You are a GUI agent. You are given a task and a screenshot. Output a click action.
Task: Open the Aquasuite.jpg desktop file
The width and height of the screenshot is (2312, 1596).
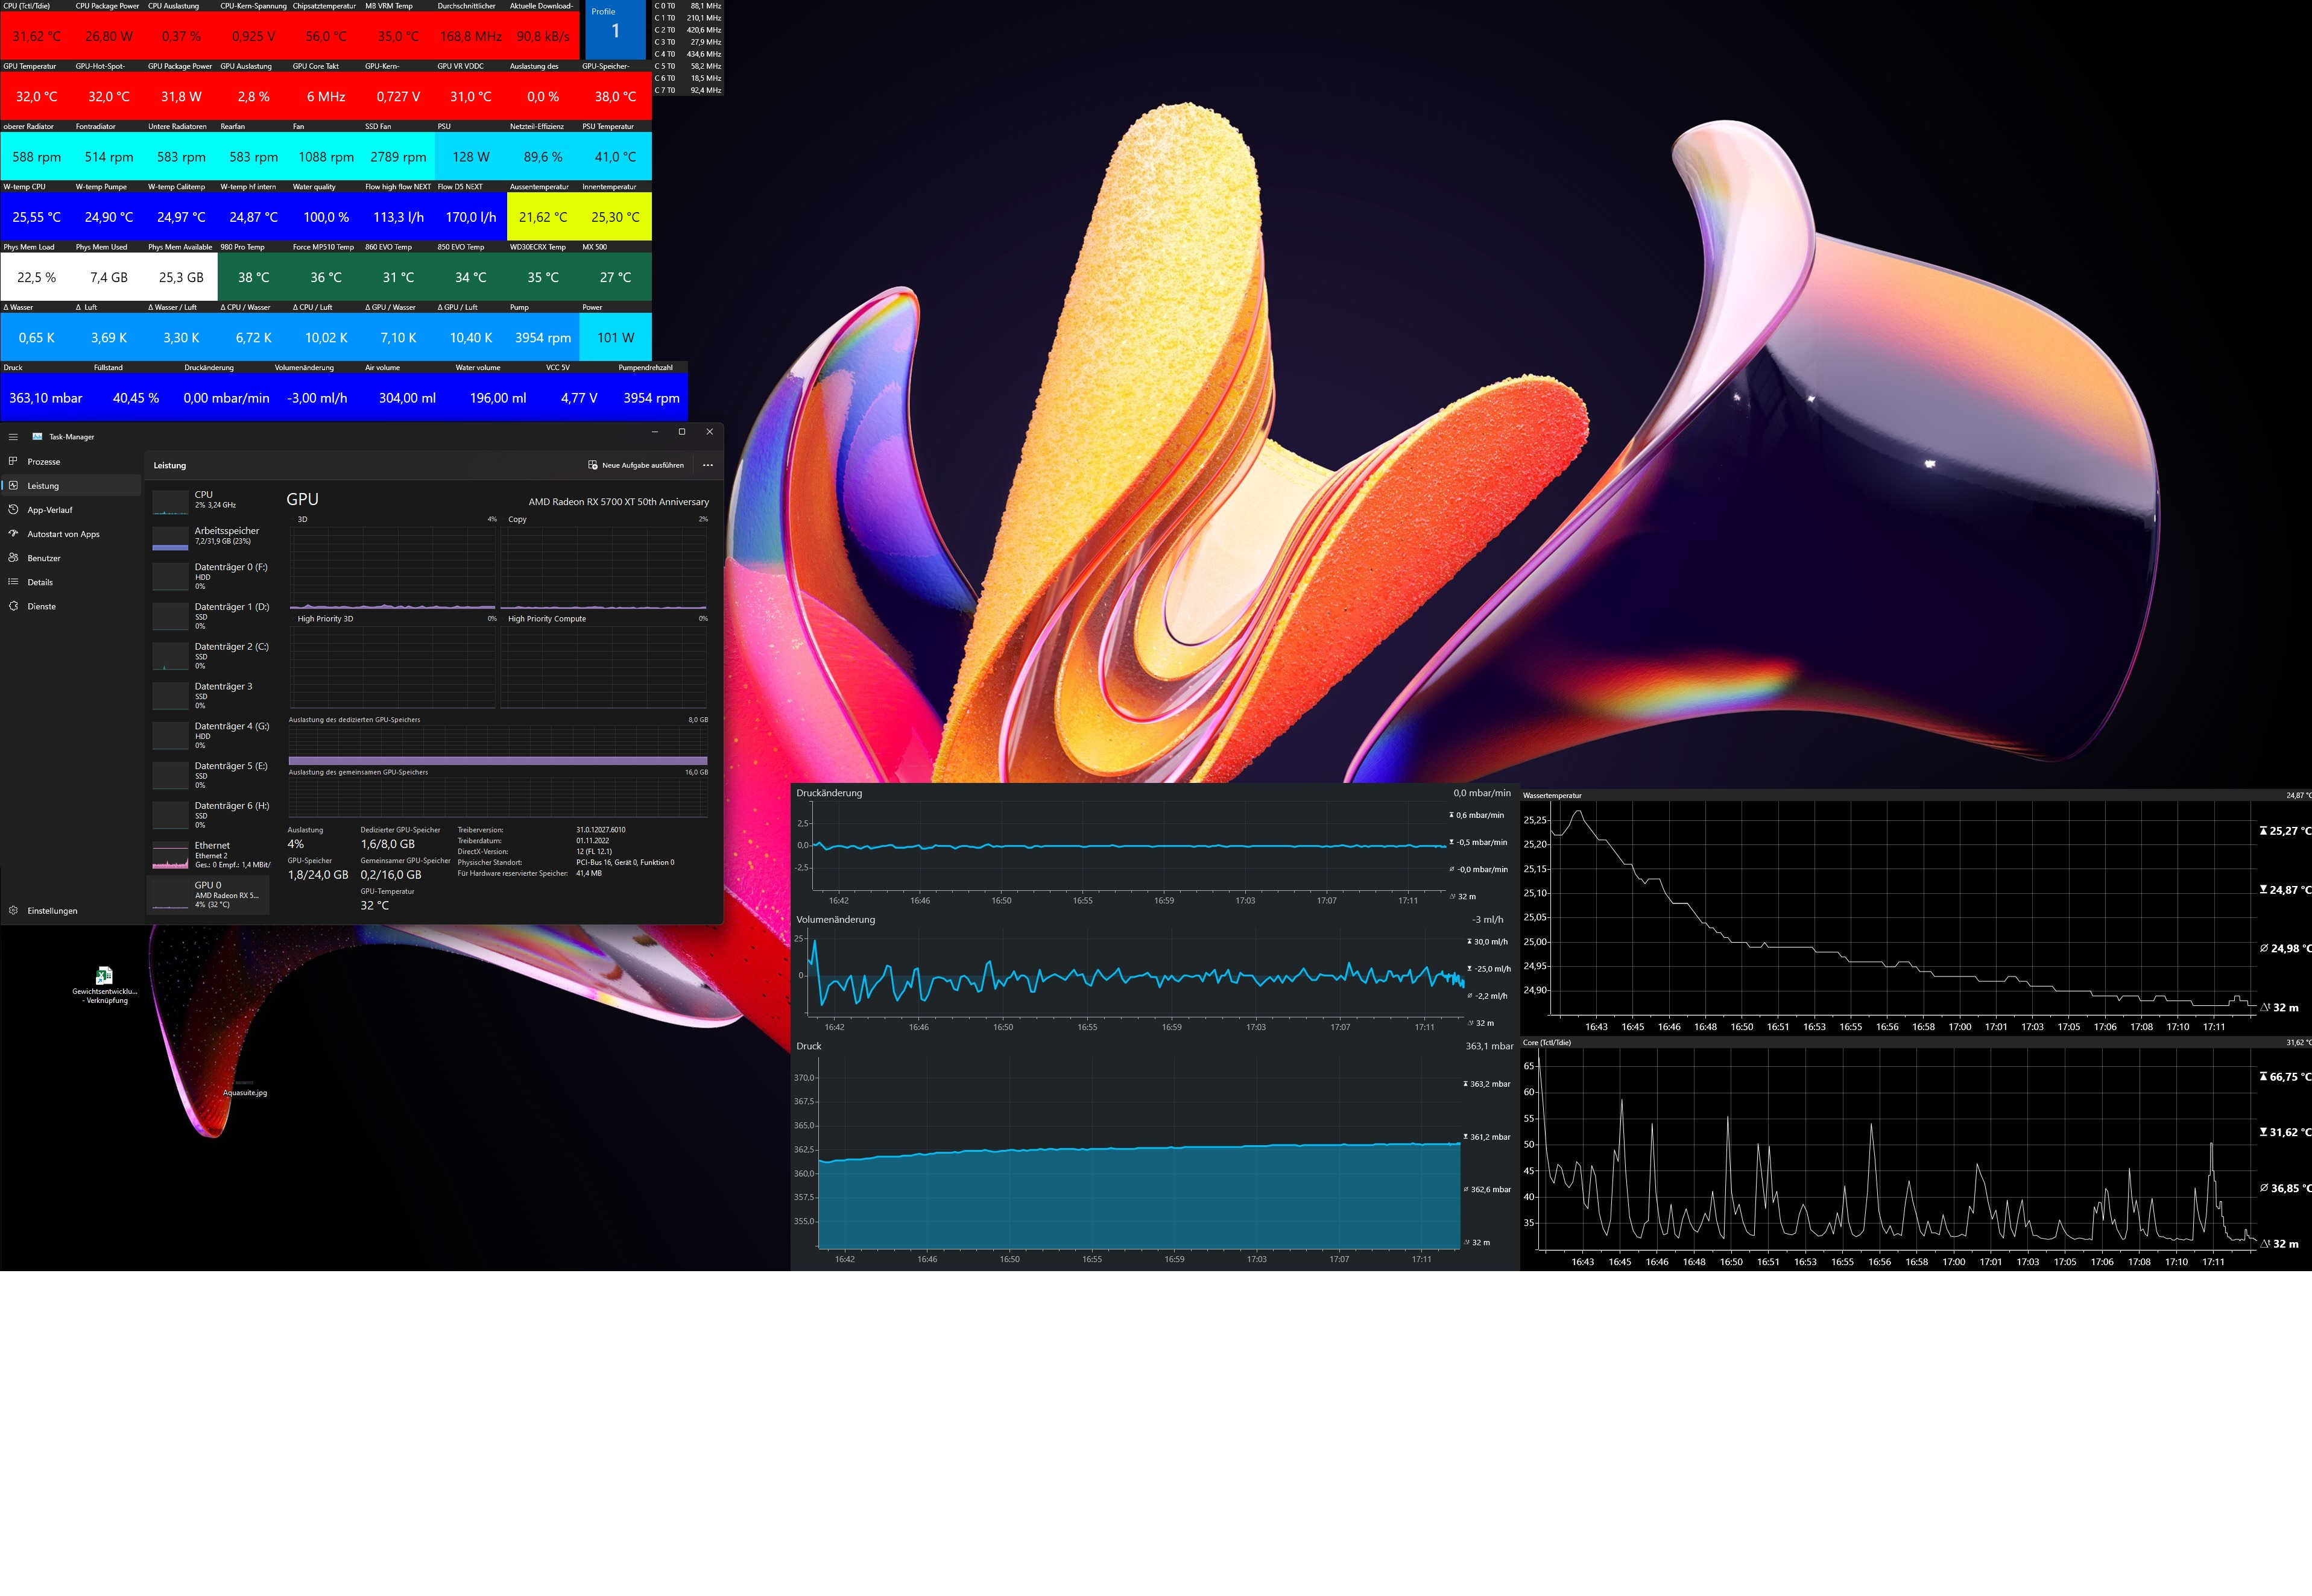245,1084
